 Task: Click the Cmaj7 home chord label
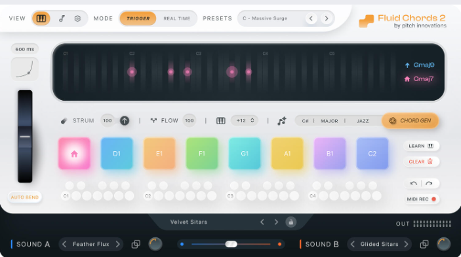pyautogui.click(x=419, y=79)
